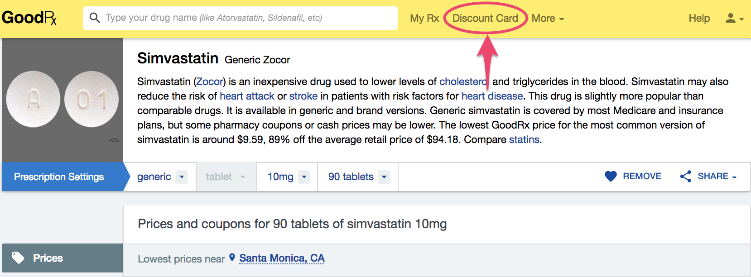Viewport: 751px width, 277px height.
Task: Expand the generic dropdown
Action: [160, 177]
